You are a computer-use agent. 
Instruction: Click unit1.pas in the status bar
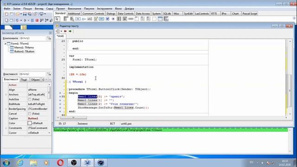(x=126, y=124)
